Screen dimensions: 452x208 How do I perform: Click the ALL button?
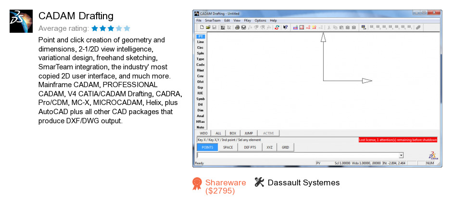(x=218, y=133)
